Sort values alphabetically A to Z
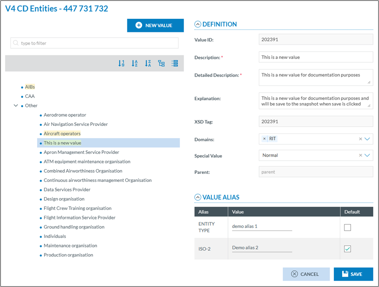The image size is (379, 287). 135,63
